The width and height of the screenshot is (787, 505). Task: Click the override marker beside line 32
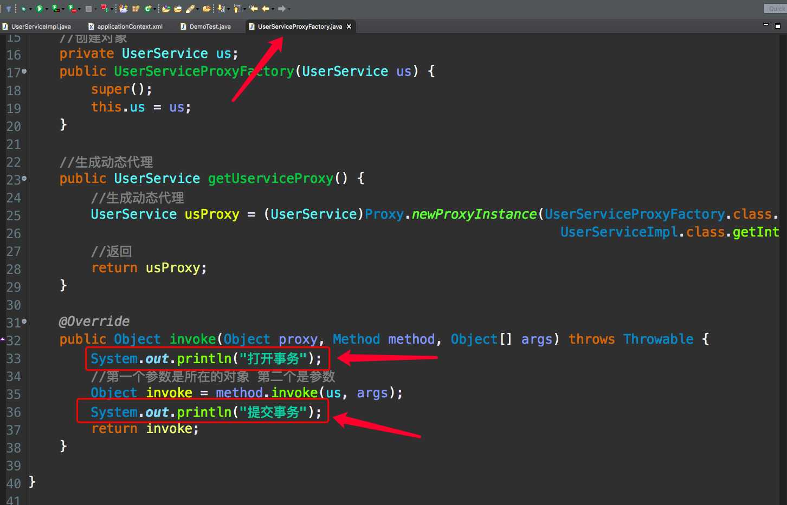[x=3, y=339]
